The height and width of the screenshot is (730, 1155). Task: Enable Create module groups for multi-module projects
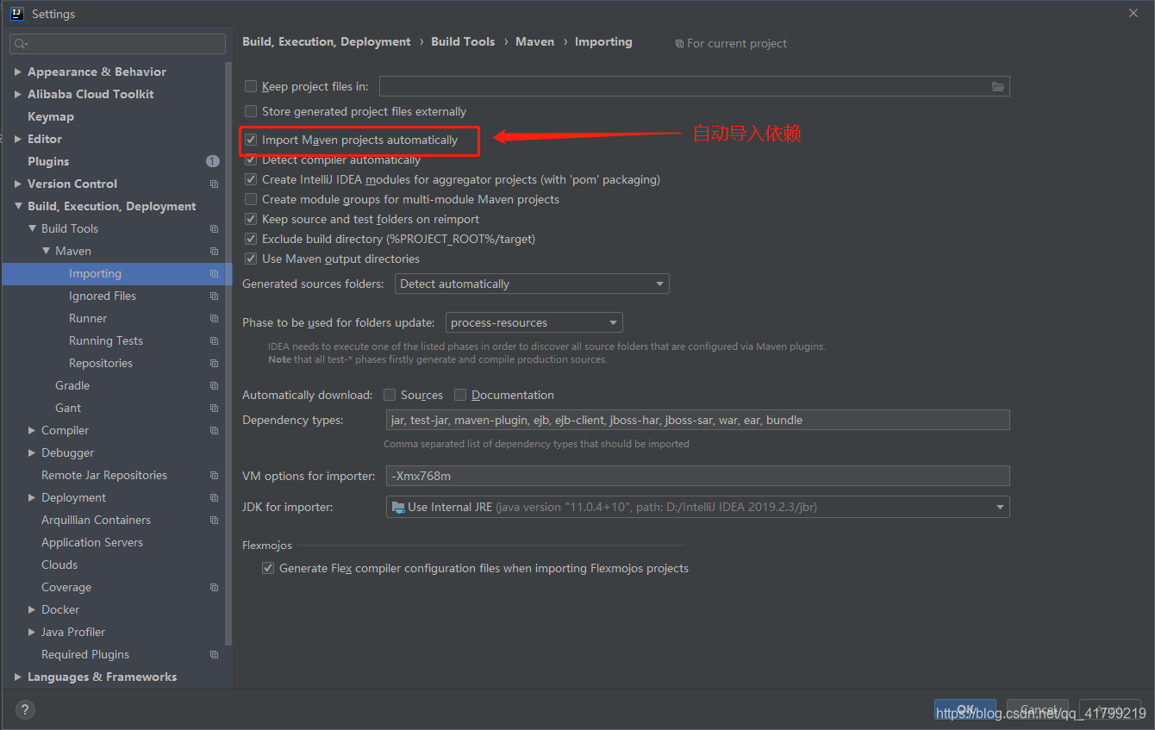pyautogui.click(x=251, y=199)
